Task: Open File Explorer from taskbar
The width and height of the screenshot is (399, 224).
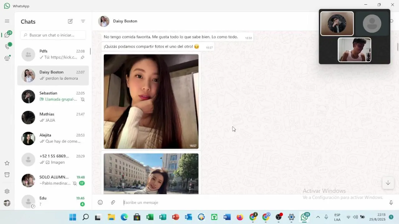Action: click(111, 217)
